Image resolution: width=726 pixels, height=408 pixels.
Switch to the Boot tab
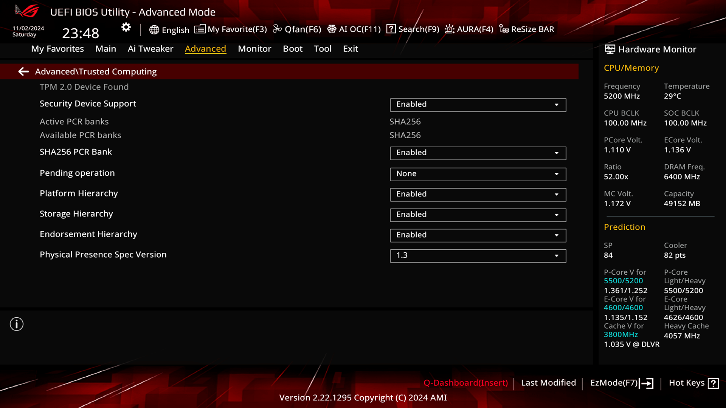tap(293, 49)
